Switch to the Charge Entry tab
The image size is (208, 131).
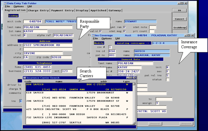tap(38, 10)
